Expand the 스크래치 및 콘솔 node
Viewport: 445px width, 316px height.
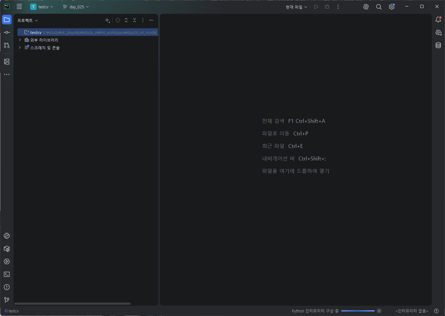pos(20,47)
